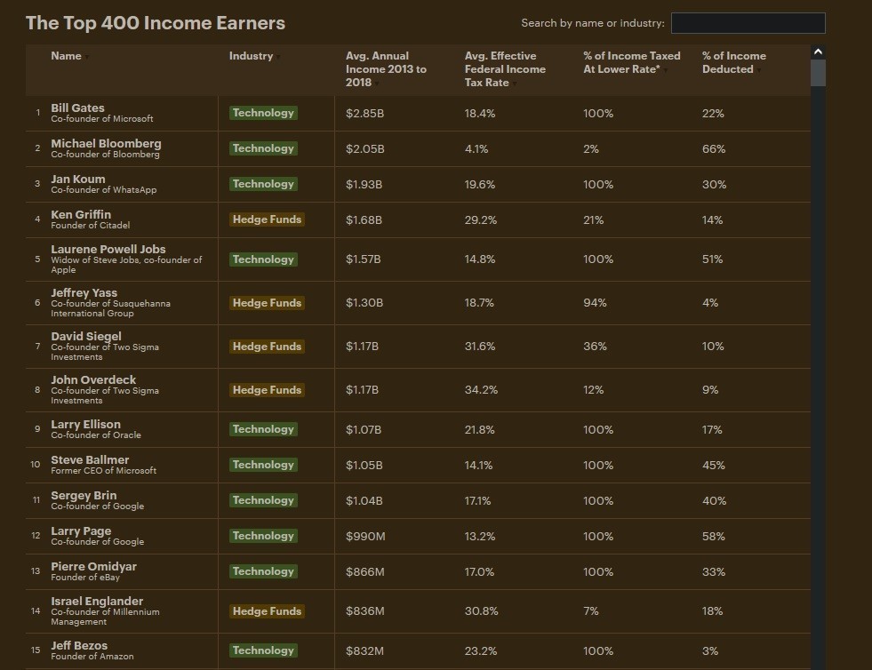Screen dimensions: 872x670
Task: Sort by % of Income Taxed At Lower Rate
Action: pos(631,62)
